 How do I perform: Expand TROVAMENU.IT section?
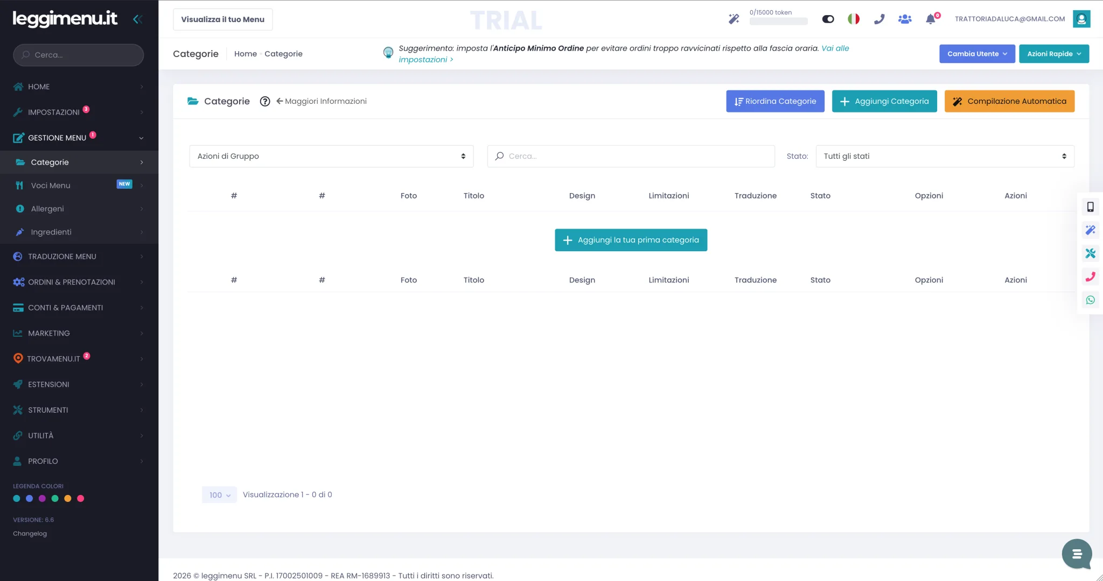coord(79,359)
